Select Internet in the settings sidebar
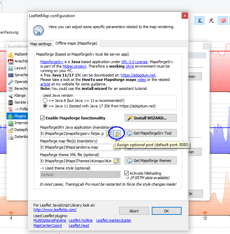230x234 pixels. 18,123
